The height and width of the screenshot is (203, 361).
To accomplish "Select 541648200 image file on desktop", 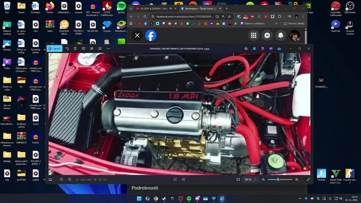I will coord(321,82).
